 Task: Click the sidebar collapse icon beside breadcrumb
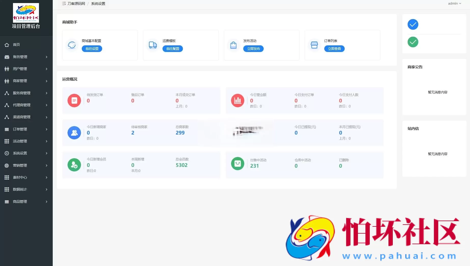[64, 4]
